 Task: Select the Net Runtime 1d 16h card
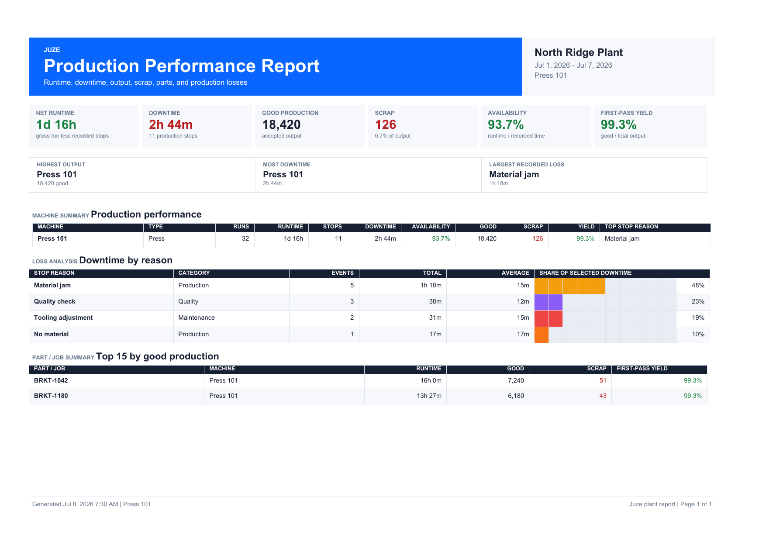pyautogui.click(x=84, y=126)
